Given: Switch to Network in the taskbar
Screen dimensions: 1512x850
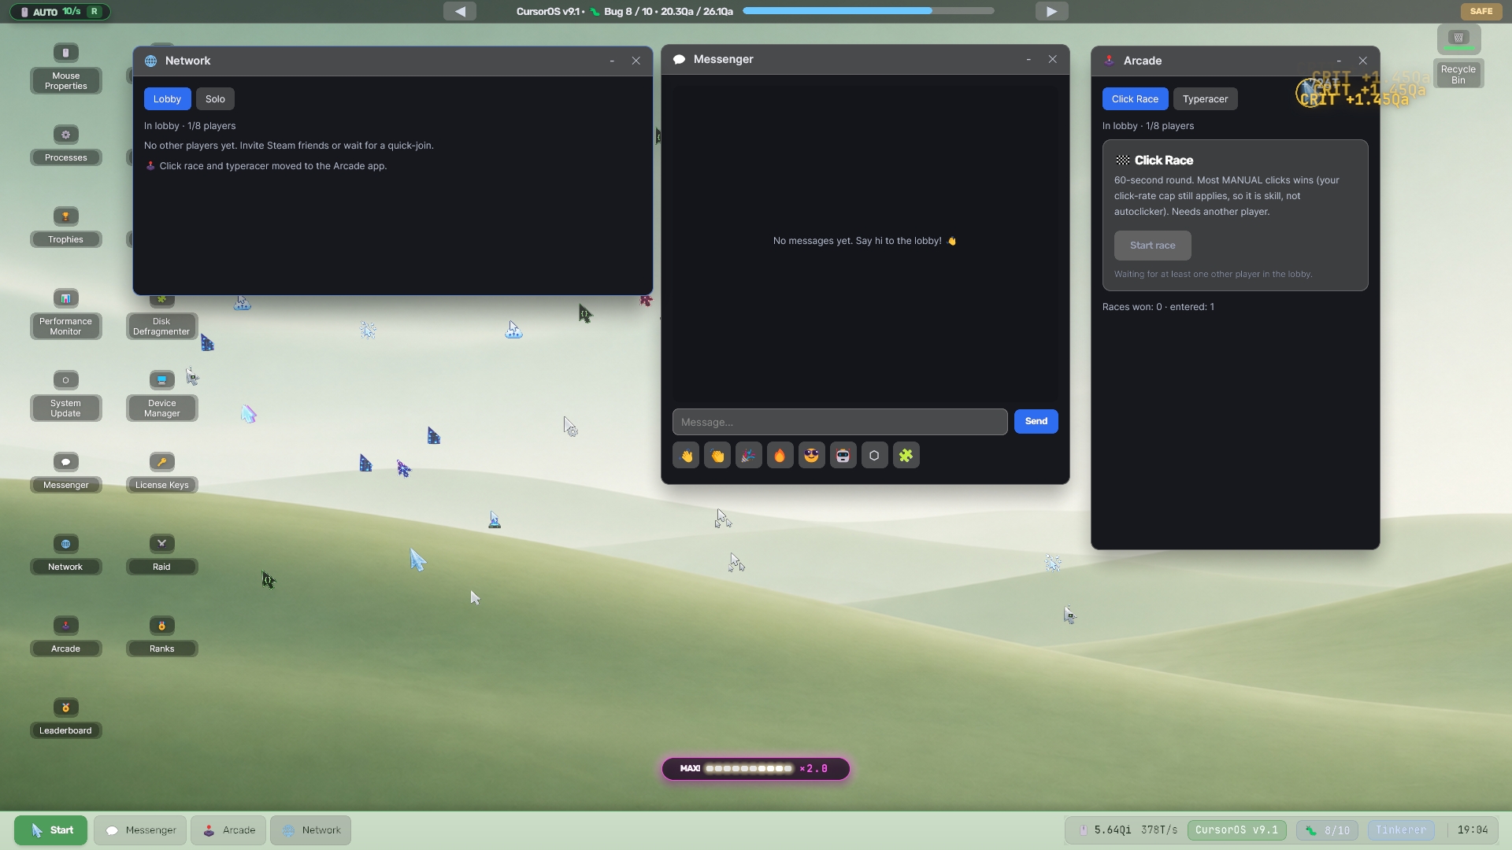Looking at the screenshot, I should pos(311,830).
